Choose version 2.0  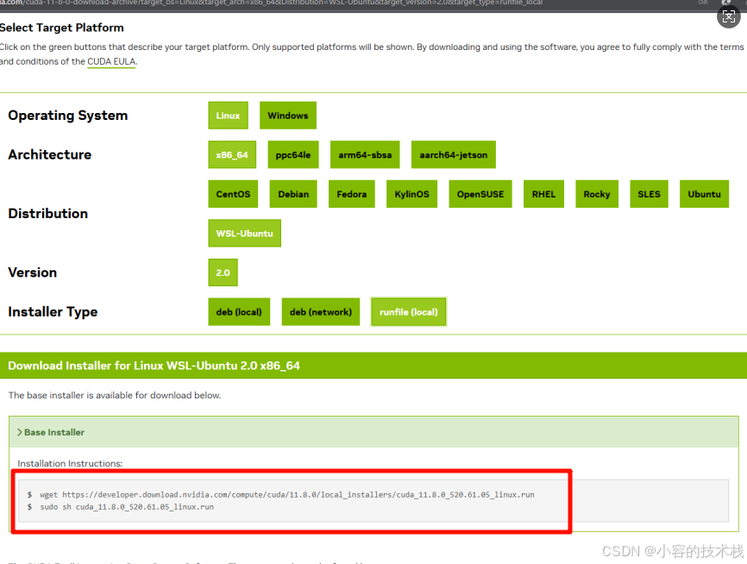coord(223,273)
